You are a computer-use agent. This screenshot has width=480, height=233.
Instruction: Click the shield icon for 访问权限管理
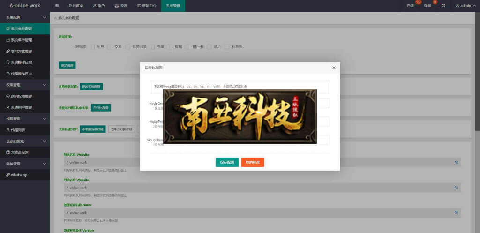[x=8, y=96]
